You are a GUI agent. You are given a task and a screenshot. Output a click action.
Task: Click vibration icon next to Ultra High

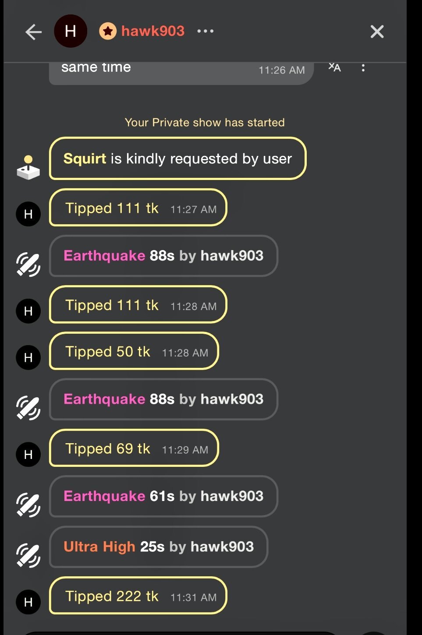click(x=28, y=555)
